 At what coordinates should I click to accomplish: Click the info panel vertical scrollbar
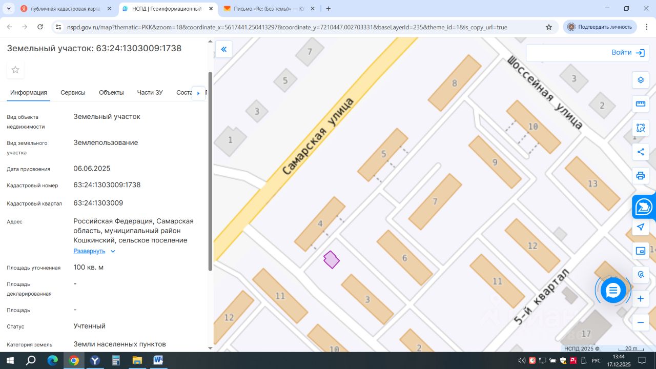click(x=210, y=171)
